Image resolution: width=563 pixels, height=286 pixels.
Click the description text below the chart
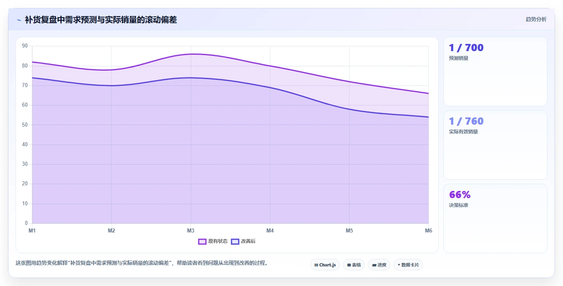142,263
